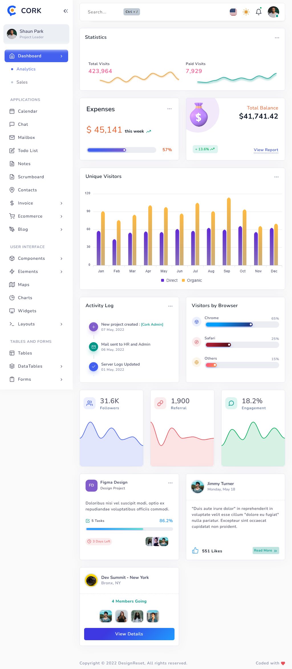Screen dimensions: 292x669
Task: Click the FD Figma Design badge
Action: click(92, 485)
